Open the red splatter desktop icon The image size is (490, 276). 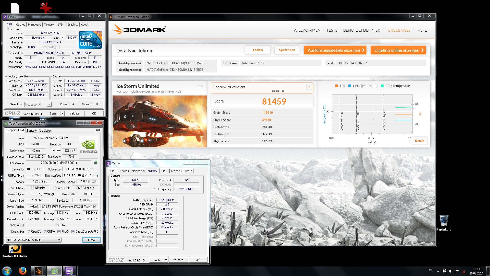[46, 8]
